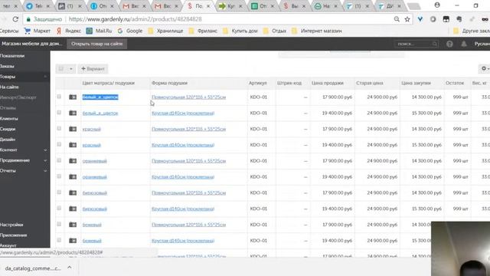Image resolution: width=490 pixels, height=276 pixels.
Task: Click the image icon for бирюзовый Прямоугольная row
Action: click(x=73, y=192)
